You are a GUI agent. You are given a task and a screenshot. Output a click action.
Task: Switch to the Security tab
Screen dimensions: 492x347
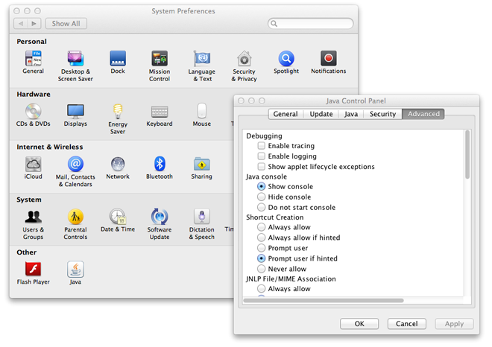pos(382,114)
